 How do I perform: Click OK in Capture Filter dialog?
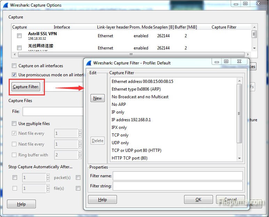tap(198, 200)
